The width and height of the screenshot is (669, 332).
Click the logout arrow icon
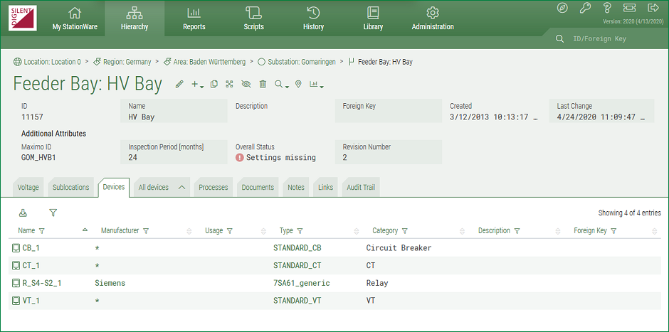pos(653,8)
